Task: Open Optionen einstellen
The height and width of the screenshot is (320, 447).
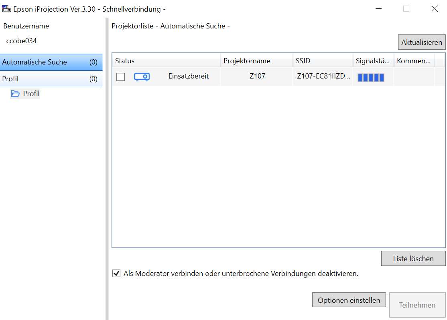Action: coord(349,300)
